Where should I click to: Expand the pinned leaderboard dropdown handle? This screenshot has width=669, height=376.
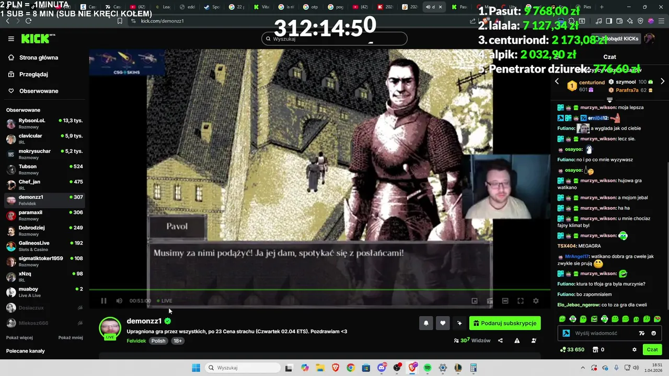point(609,99)
